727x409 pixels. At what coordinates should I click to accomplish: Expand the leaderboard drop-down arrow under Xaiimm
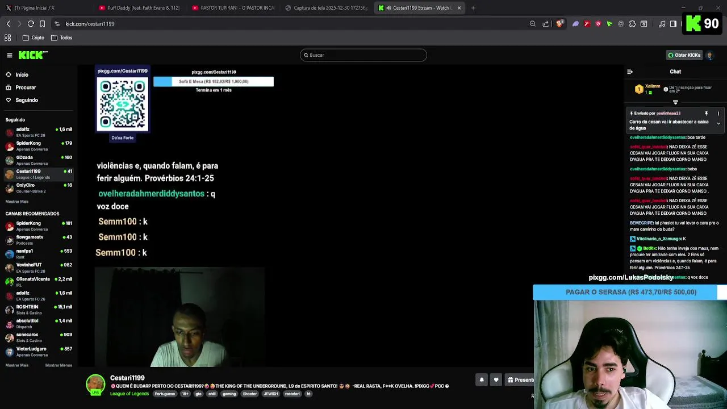coord(675,102)
